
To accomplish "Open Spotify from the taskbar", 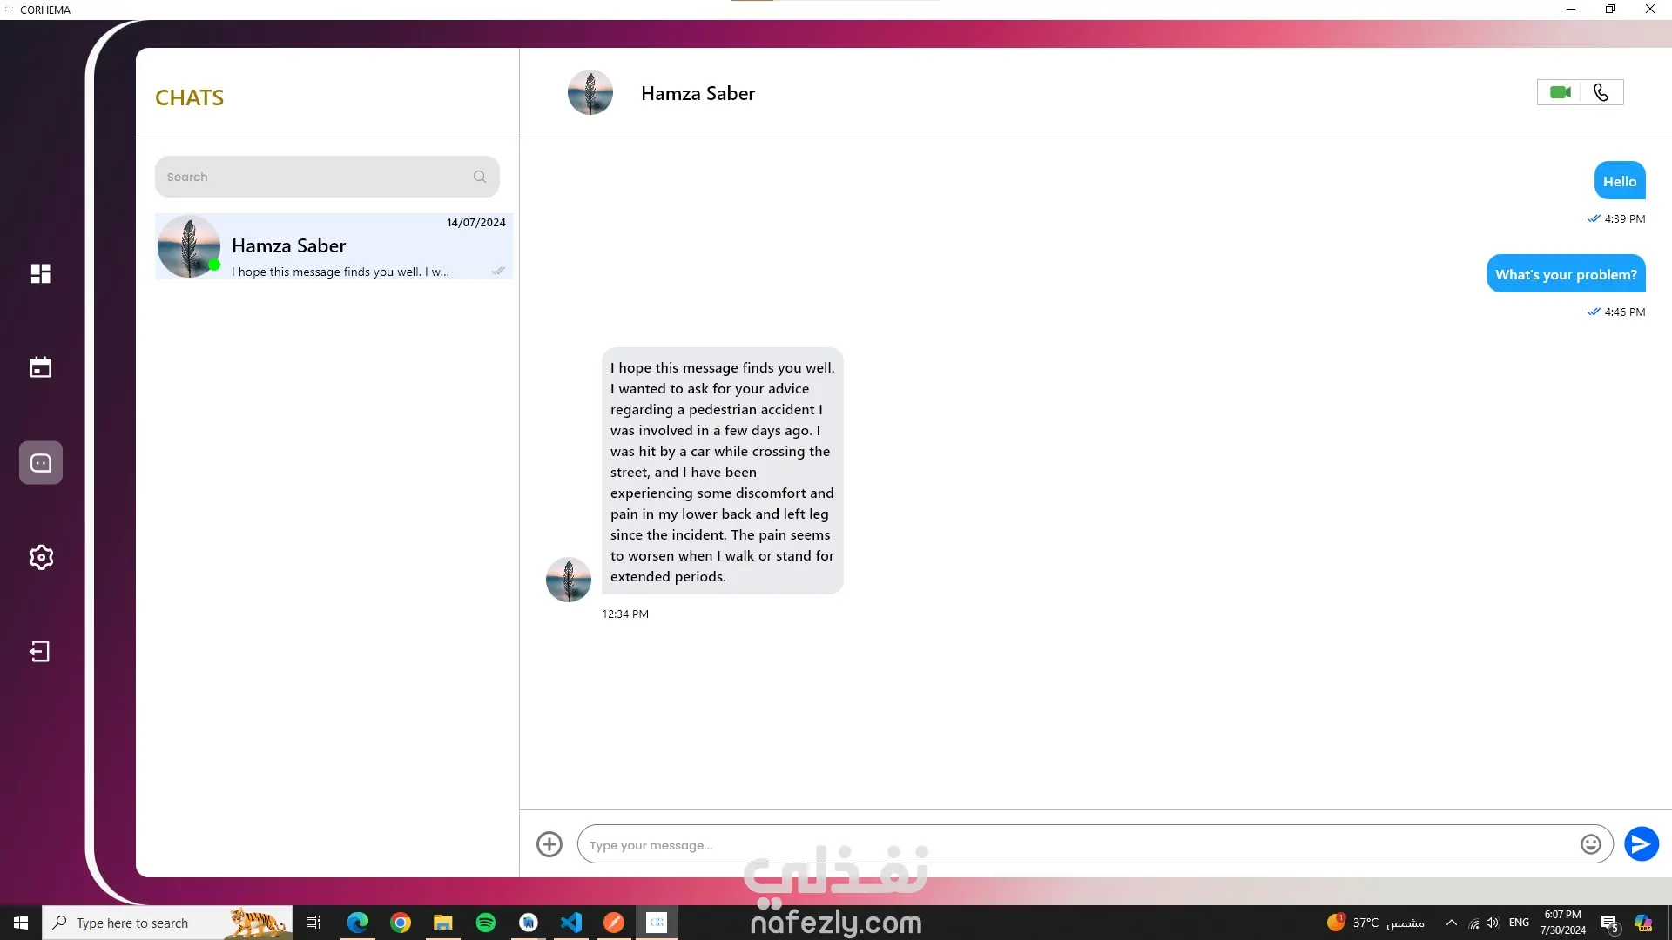I will pos(486,923).
